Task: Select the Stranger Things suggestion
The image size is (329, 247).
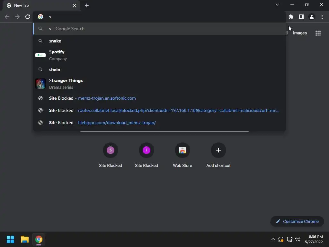Action: pos(159,84)
